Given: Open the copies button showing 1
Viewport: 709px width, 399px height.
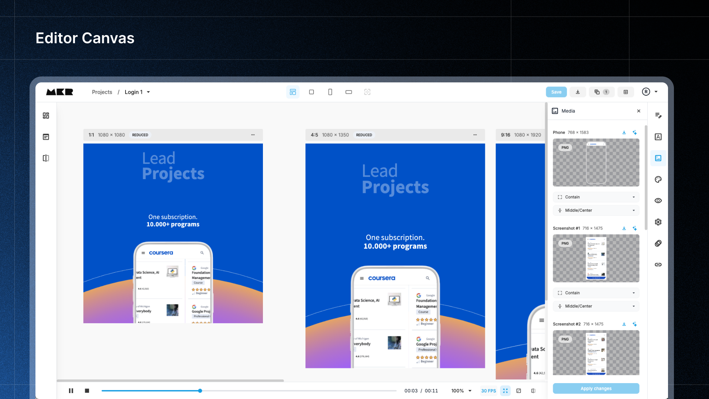Looking at the screenshot, I should click(602, 92).
